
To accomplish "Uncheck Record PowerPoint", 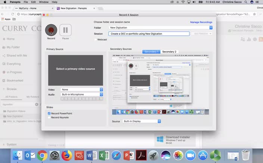I will (49, 114).
